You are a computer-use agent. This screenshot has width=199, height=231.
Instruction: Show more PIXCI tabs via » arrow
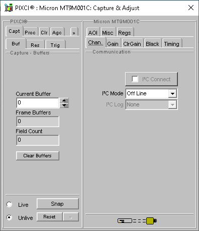tap(74, 32)
